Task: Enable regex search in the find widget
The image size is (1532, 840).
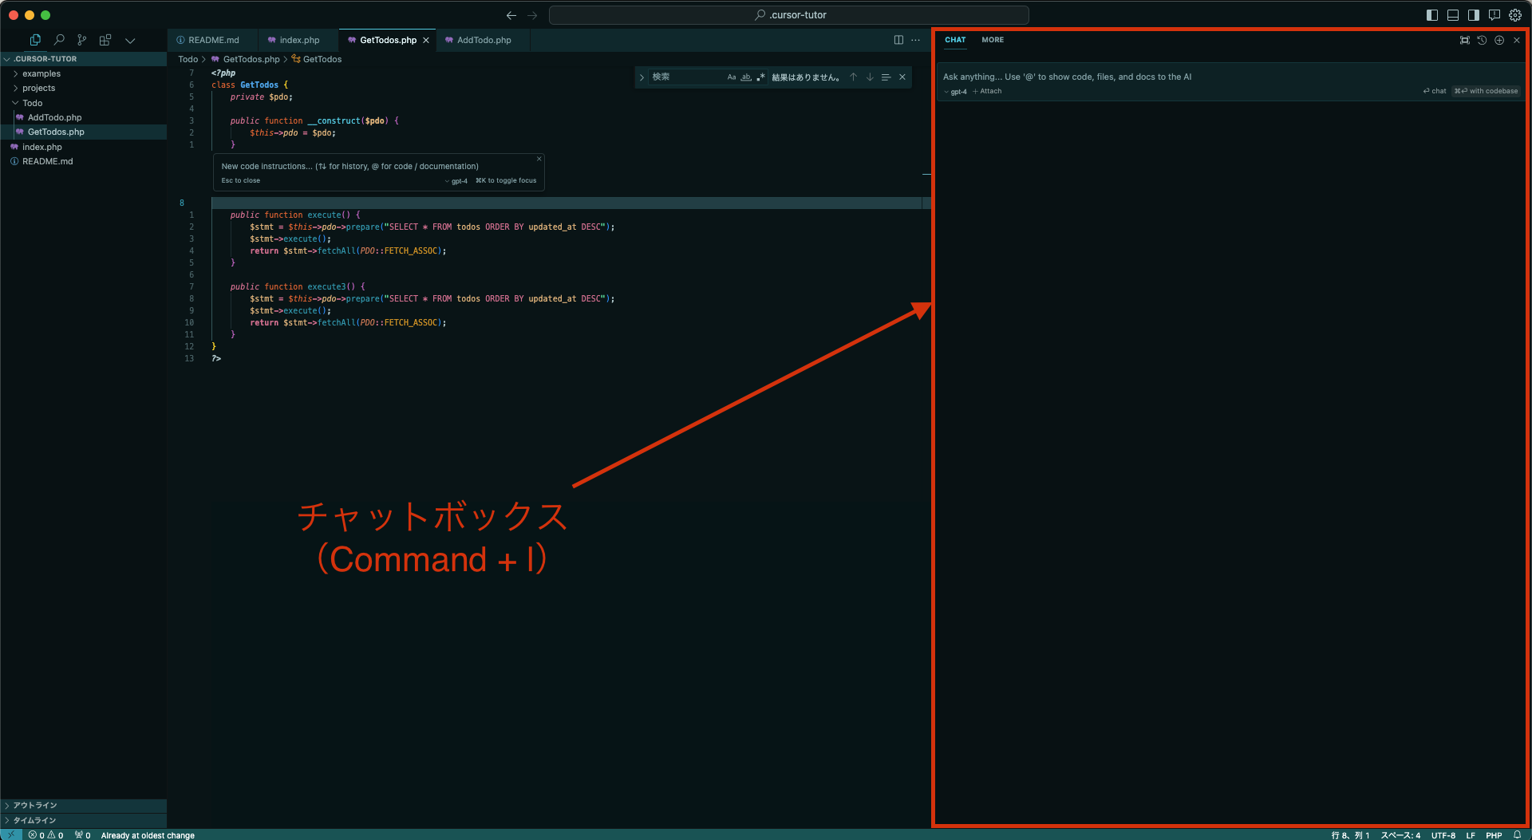Action: tap(760, 77)
